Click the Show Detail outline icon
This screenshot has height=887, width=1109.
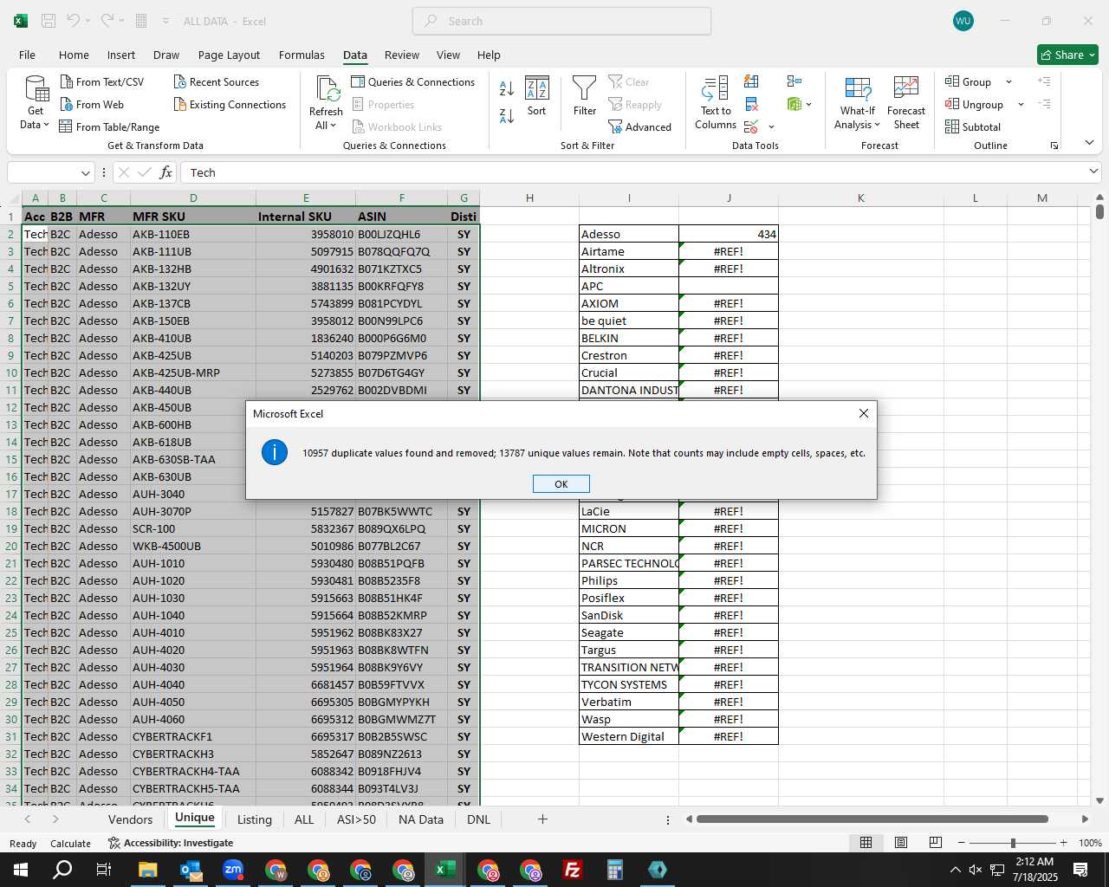pyautogui.click(x=1045, y=81)
